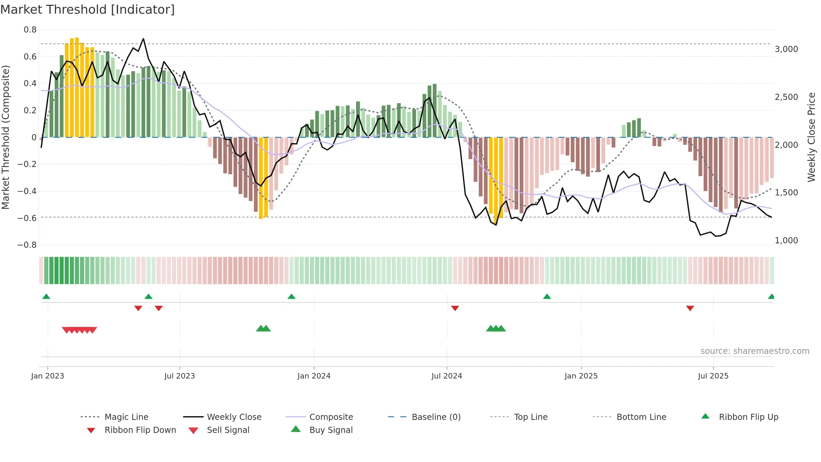The width and height of the screenshot is (821, 462).
Task: Click the 2,500 price tick label
Action: [x=786, y=97]
